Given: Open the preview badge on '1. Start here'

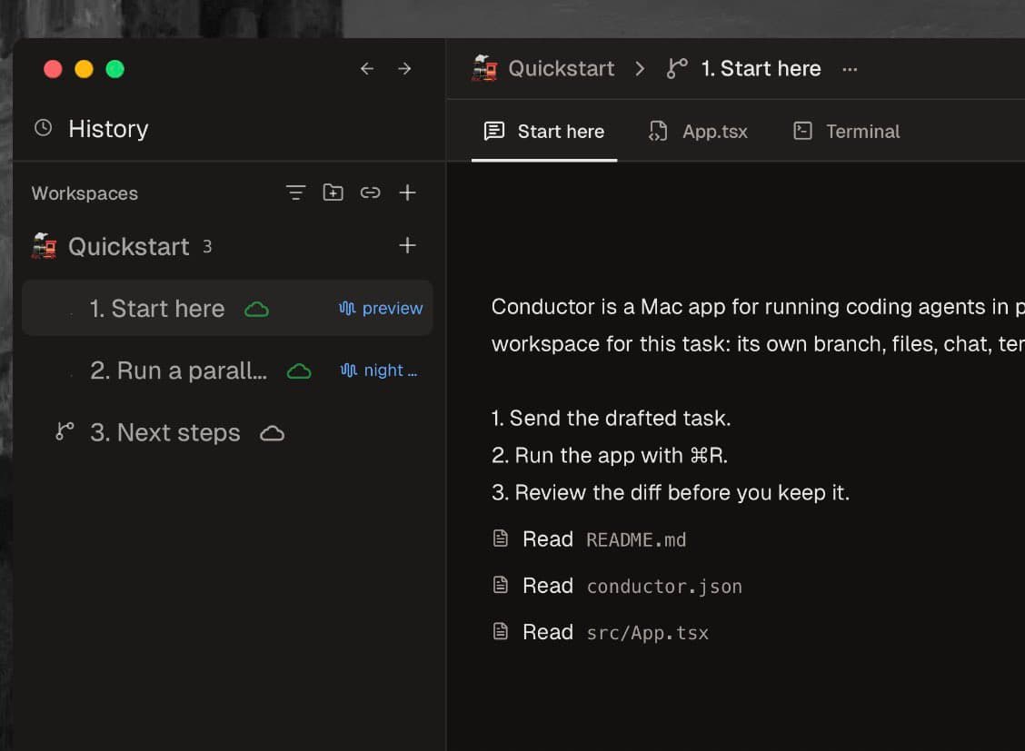Looking at the screenshot, I should pyautogui.click(x=381, y=308).
